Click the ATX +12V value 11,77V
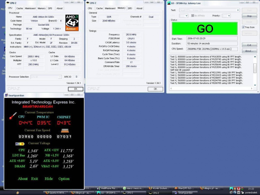Screen dimensions: 260x195 [67, 151]
